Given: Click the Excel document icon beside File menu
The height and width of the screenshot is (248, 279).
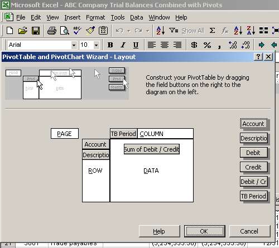Looking at the screenshot, I should (x=9, y=17).
